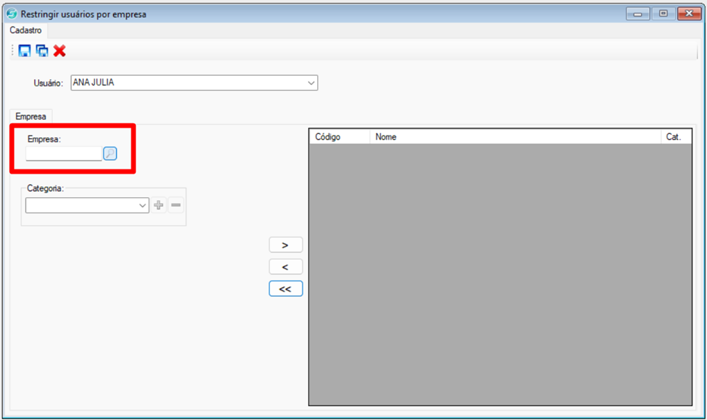Click the Categoria minus remove icon
The image size is (707, 420).
point(176,205)
